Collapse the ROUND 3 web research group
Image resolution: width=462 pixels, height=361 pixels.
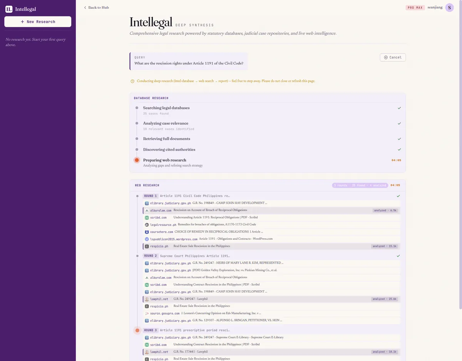click(x=151, y=330)
